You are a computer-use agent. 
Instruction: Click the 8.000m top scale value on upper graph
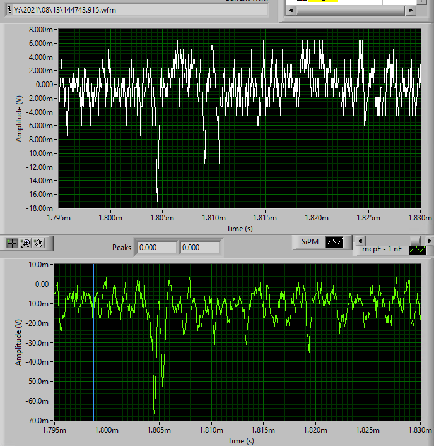[x=40, y=30]
